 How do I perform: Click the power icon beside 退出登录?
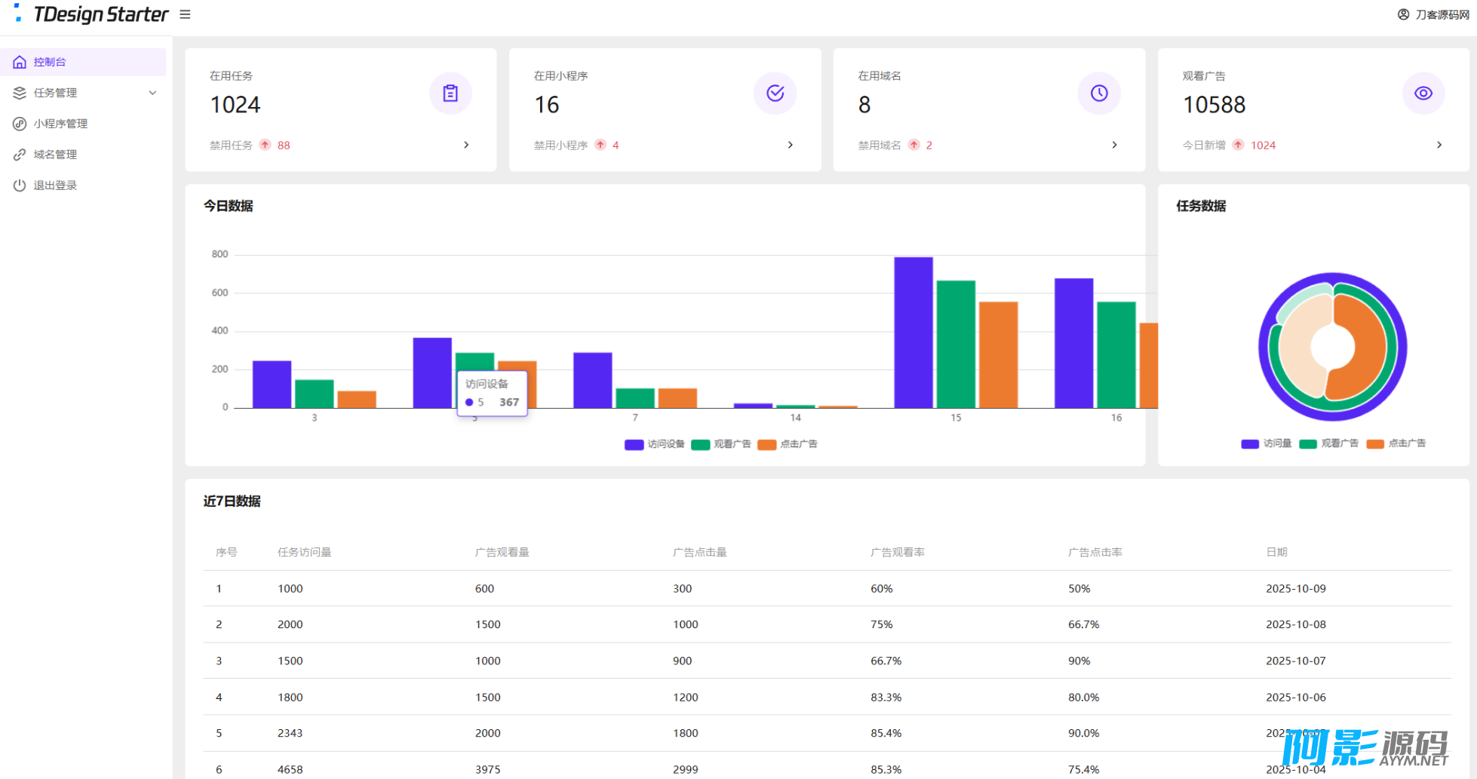[20, 186]
